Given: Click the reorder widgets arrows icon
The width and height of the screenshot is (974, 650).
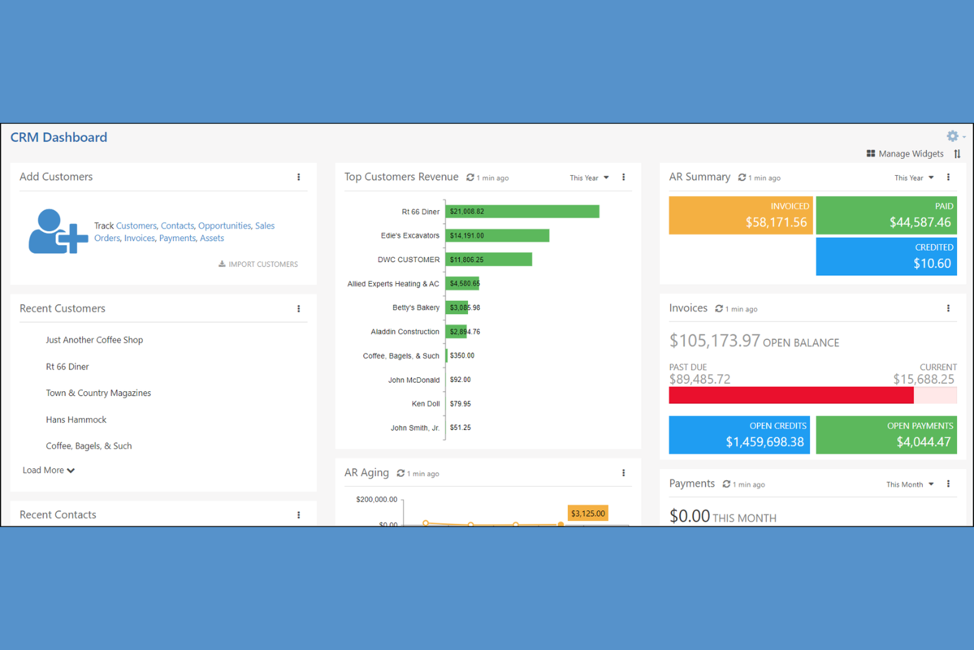Looking at the screenshot, I should pos(958,153).
